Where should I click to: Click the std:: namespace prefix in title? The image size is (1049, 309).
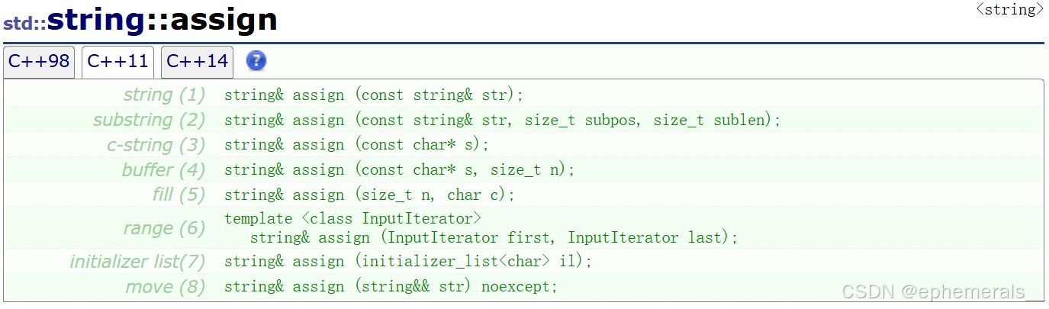[x=24, y=23]
